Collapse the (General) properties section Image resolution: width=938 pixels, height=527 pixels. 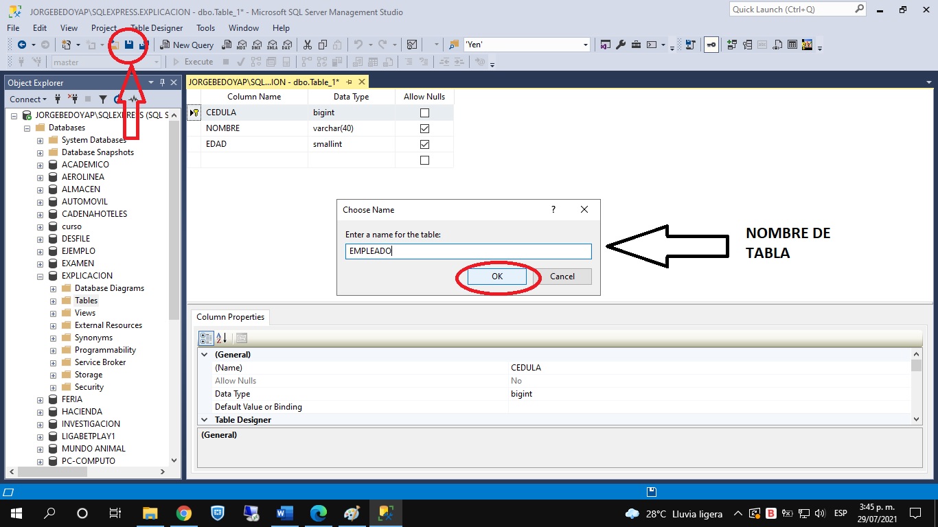point(204,355)
